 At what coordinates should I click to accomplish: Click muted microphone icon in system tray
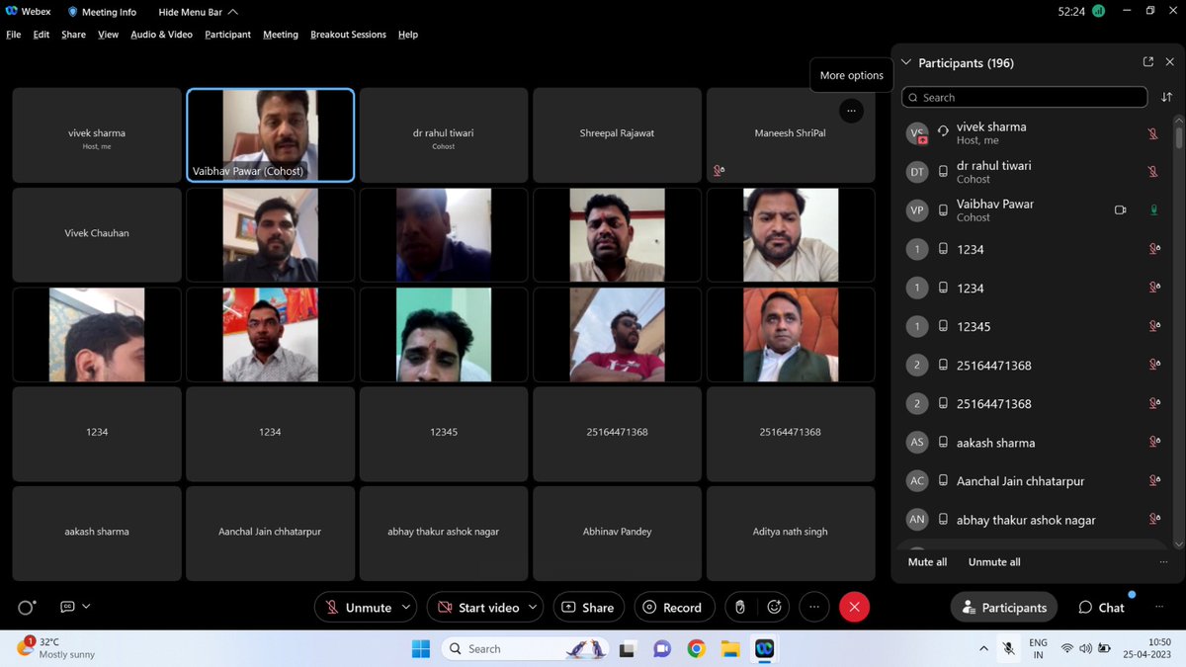click(x=1008, y=648)
